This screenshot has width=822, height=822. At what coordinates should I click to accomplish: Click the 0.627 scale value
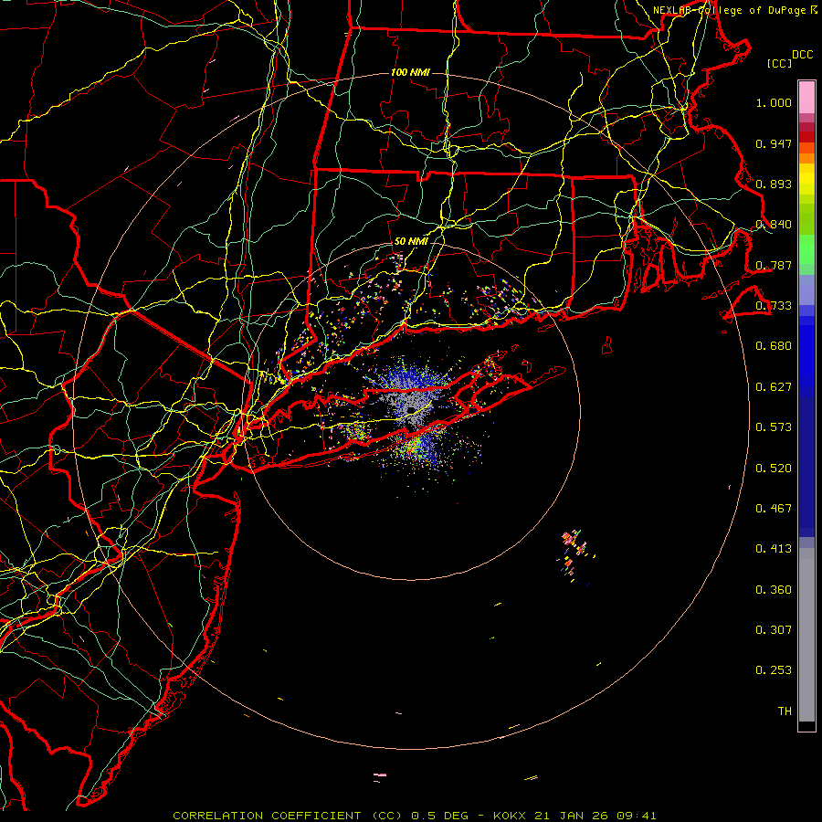coord(774,387)
